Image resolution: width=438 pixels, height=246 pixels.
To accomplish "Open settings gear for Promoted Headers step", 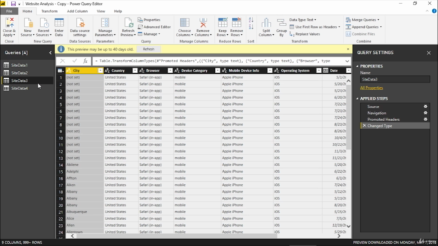I will (426, 120).
